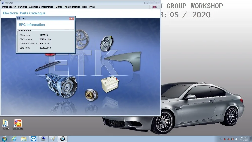252x142 pixels.
Task: Click the EPC information heading
Action: pyautogui.click(x=32, y=25)
